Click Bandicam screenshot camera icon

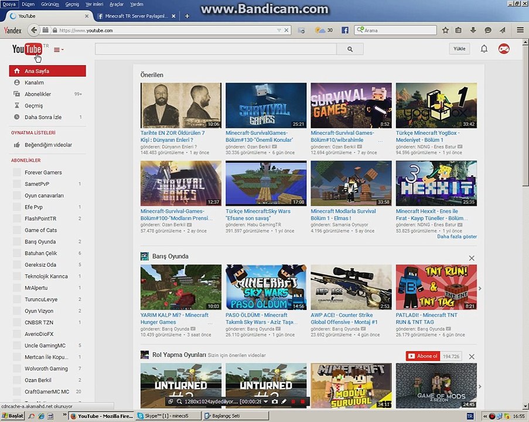[x=275, y=401]
